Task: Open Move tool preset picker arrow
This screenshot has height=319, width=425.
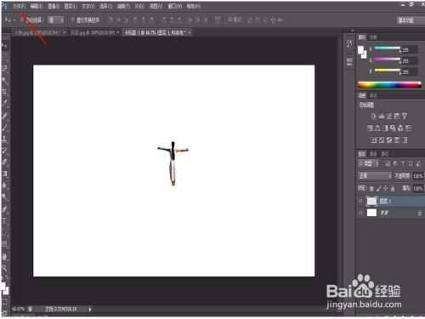Action: click(14, 20)
